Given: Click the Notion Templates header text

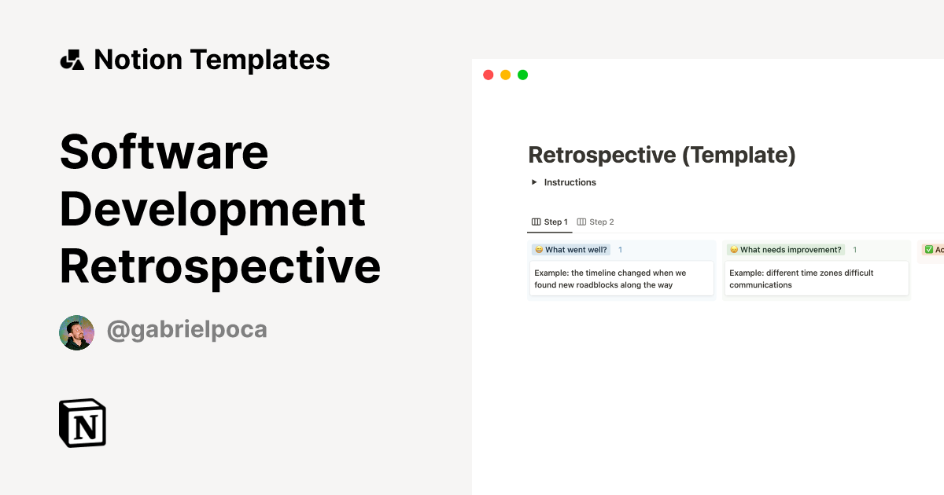Looking at the screenshot, I should pyautogui.click(x=212, y=59).
